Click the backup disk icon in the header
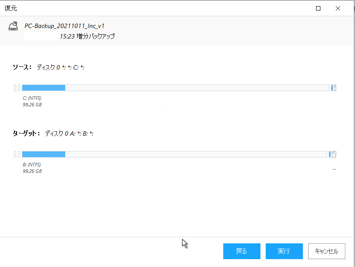This screenshot has width=355, height=267. [x=14, y=25]
